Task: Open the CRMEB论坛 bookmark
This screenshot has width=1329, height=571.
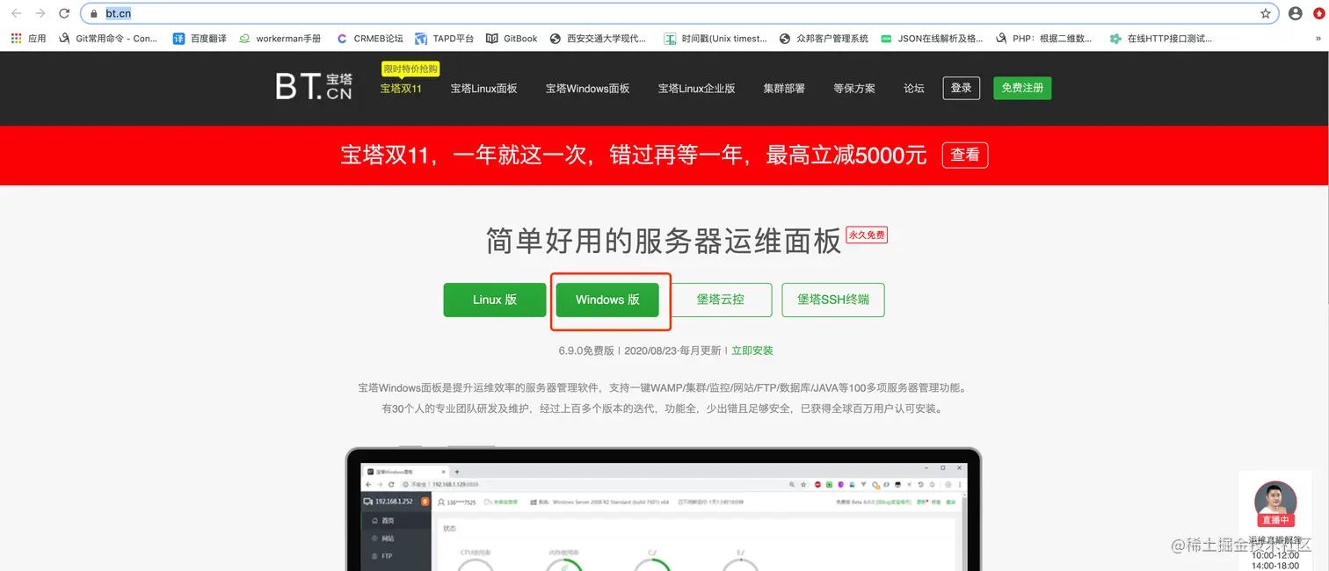Action: pyautogui.click(x=369, y=39)
